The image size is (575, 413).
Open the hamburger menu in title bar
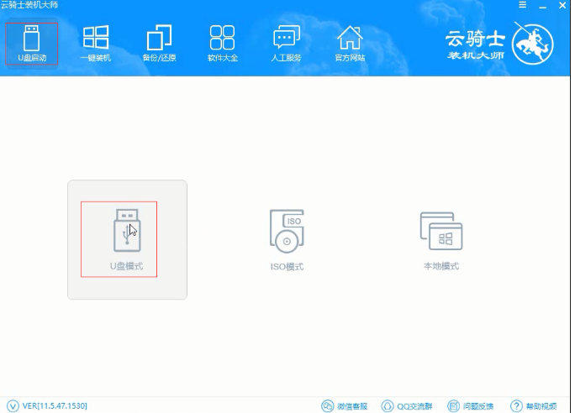(523, 5)
